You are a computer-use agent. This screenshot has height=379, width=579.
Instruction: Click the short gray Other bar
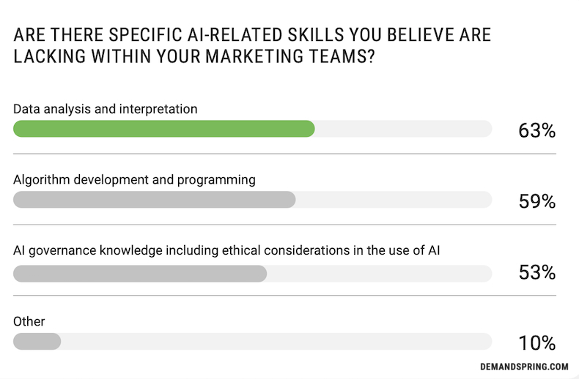[x=37, y=342]
